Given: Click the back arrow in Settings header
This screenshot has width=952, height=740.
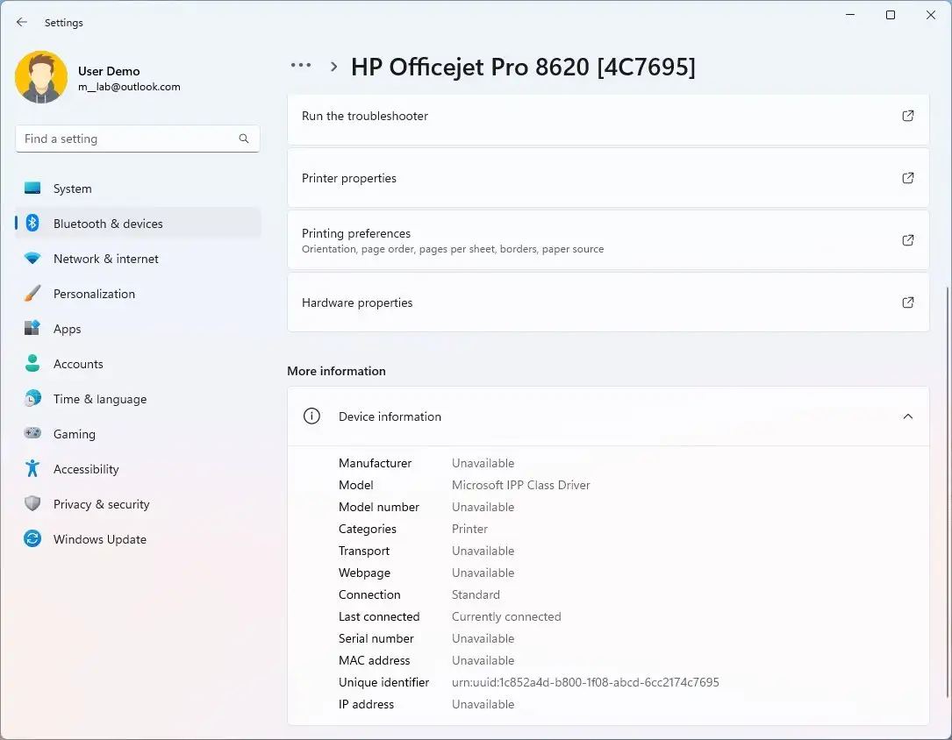Looking at the screenshot, I should [x=22, y=22].
